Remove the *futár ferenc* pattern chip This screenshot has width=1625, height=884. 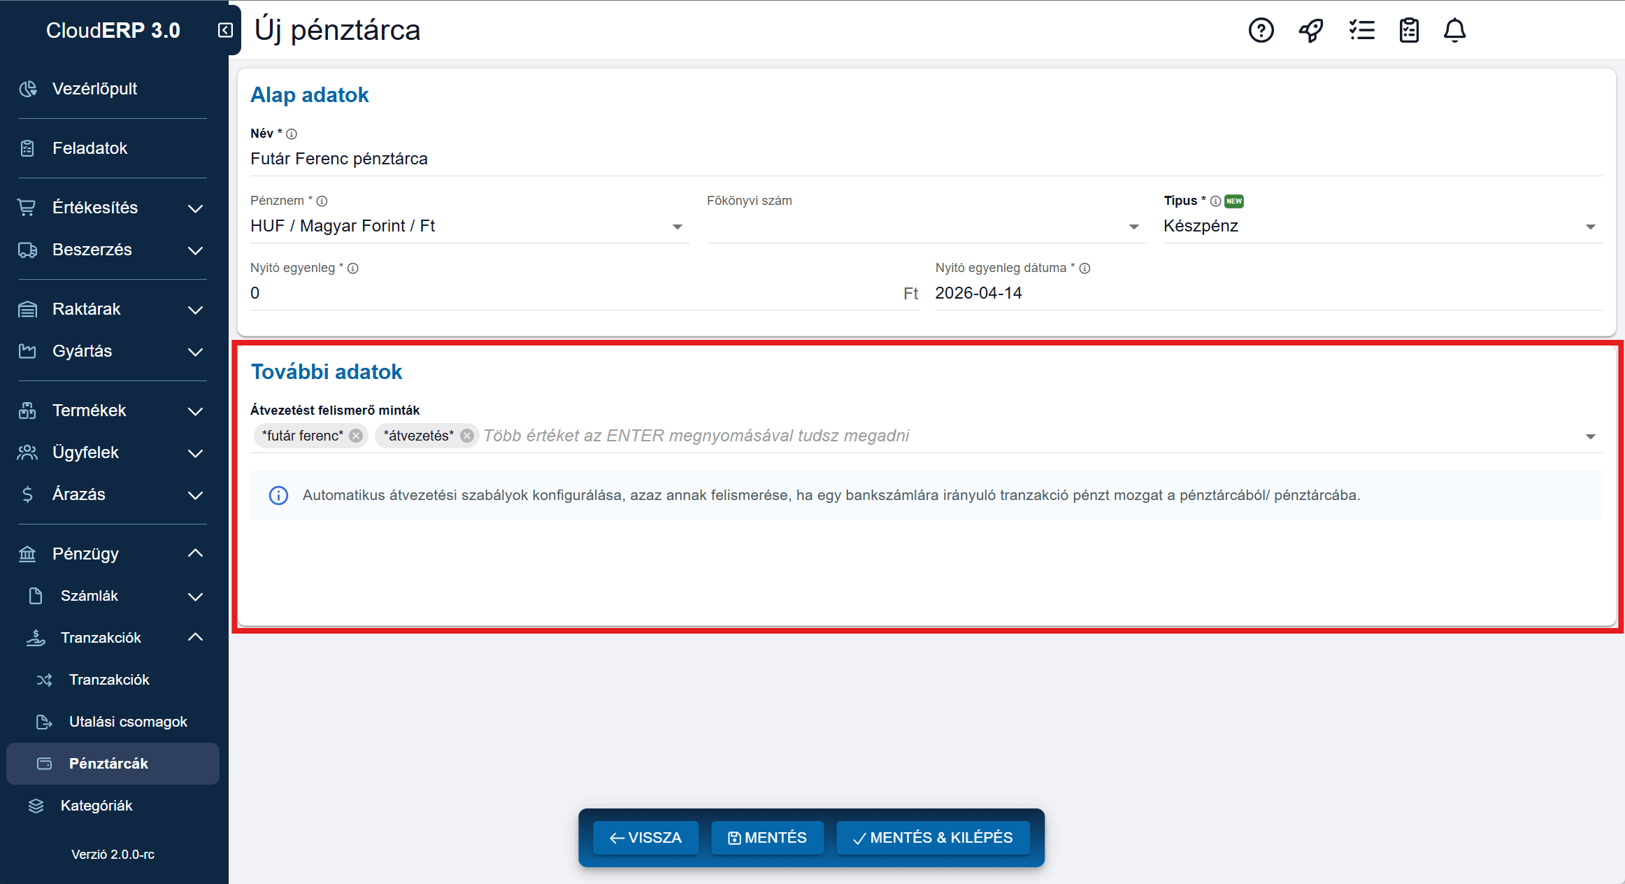(356, 436)
